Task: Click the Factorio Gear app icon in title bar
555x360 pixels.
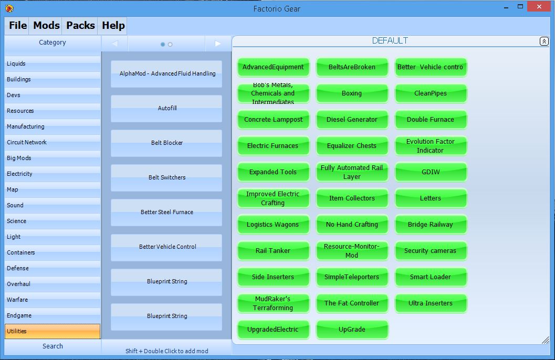Action: pos(9,8)
